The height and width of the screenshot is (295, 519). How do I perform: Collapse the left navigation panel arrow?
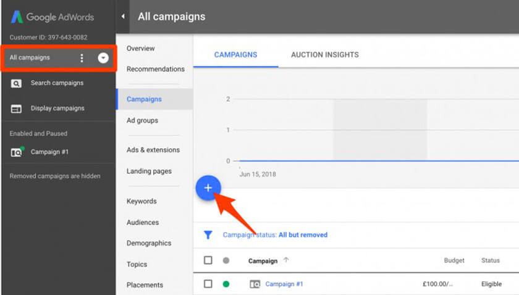(122, 17)
